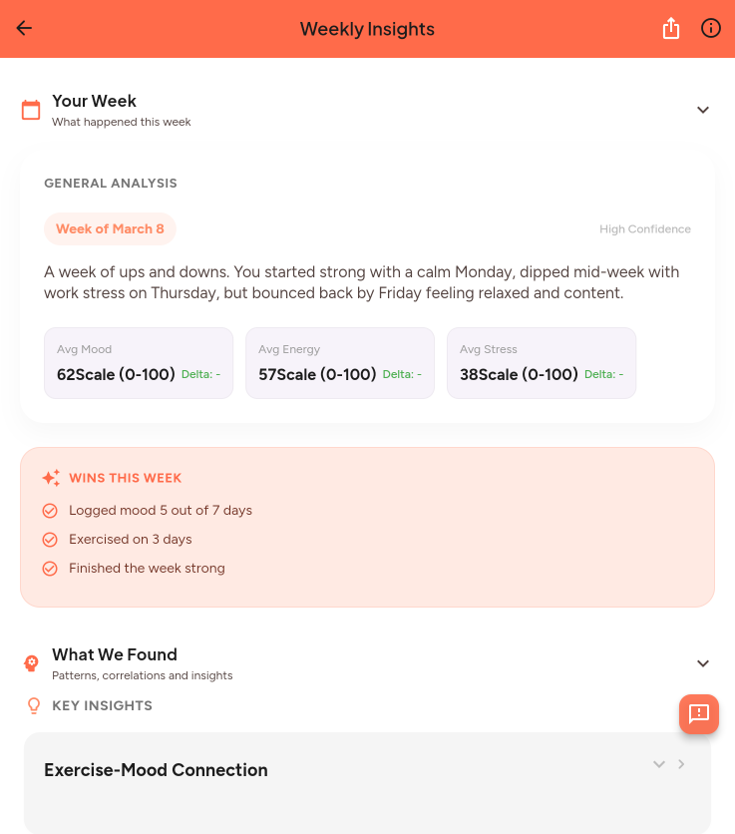Tap the checkmark next to Finished the week strong
The height and width of the screenshot is (834, 735).
[50, 568]
